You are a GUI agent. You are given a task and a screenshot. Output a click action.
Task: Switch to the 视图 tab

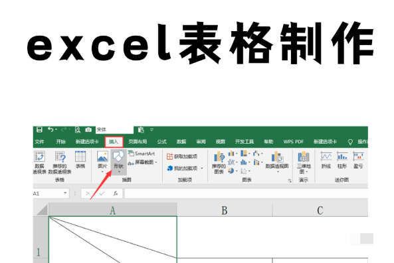pyautogui.click(x=221, y=142)
